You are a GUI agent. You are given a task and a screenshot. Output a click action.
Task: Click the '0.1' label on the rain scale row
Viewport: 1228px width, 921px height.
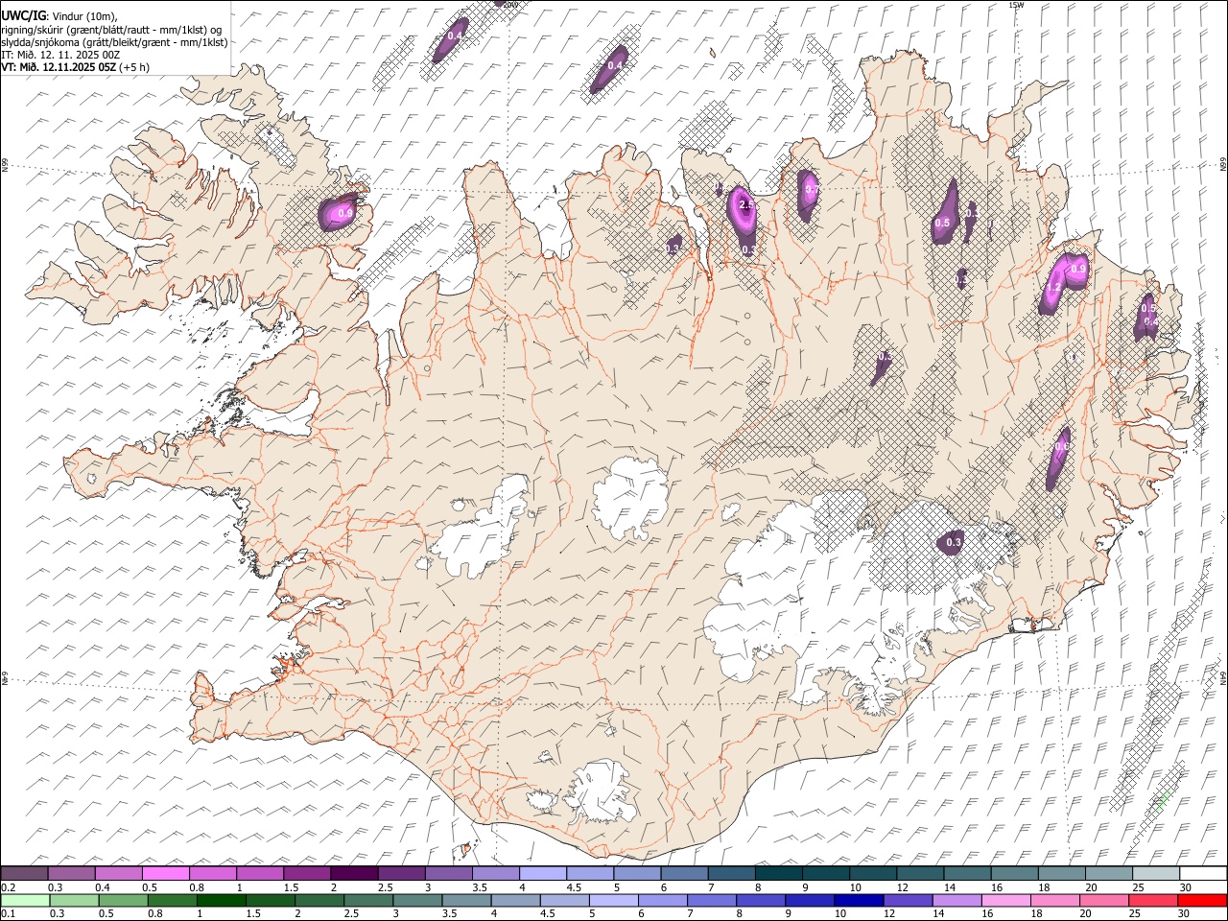click(8, 913)
